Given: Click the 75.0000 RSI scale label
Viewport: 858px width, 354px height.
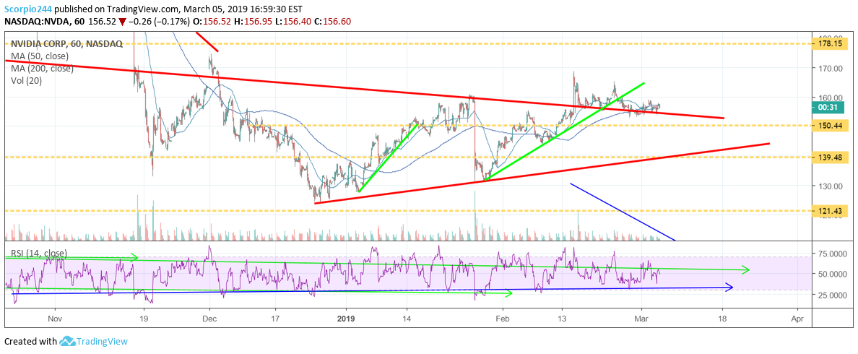Looking at the screenshot, I should (832, 254).
